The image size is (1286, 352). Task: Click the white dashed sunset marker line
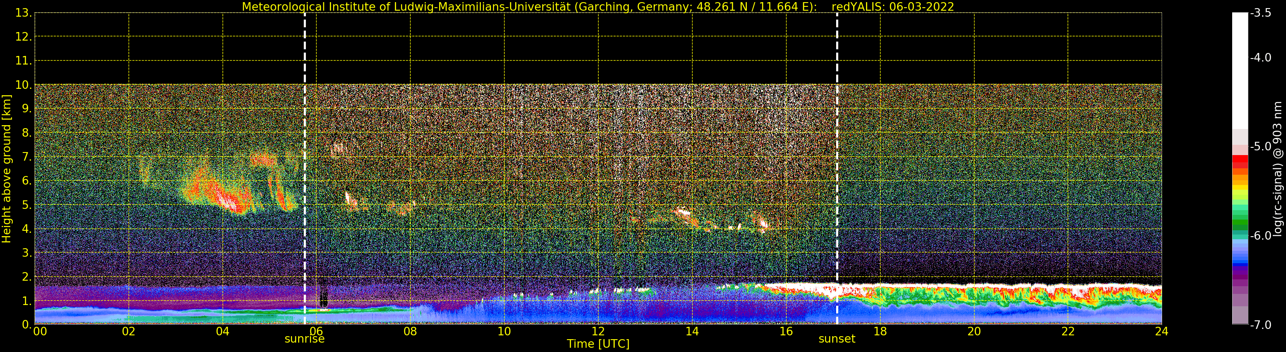837,169
